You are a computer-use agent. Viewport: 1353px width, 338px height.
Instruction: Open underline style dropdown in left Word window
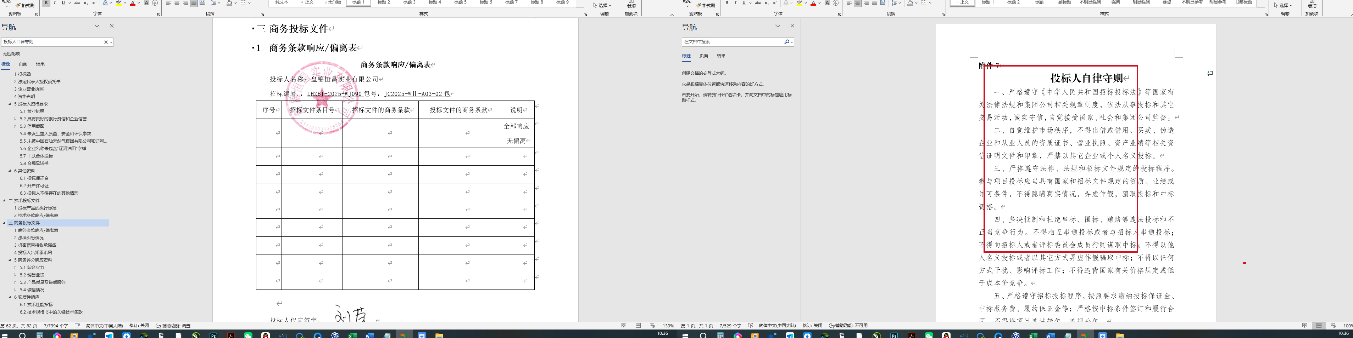[69, 3]
